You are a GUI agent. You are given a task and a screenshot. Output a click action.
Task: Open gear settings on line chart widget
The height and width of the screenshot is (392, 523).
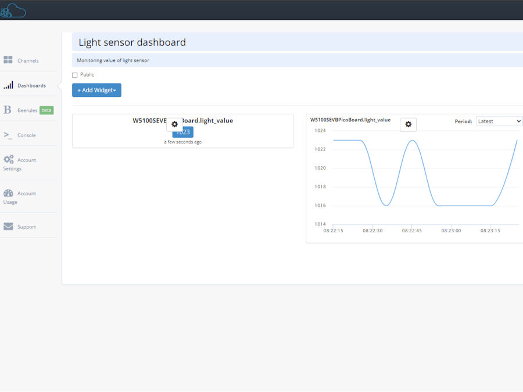click(408, 124)
